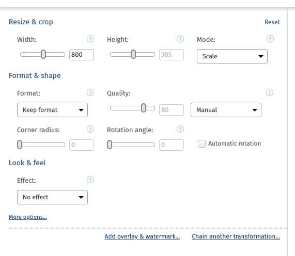Screen dimensions: 295x256
Task: Click the Width input field showing 800
Action: [82, 55]
